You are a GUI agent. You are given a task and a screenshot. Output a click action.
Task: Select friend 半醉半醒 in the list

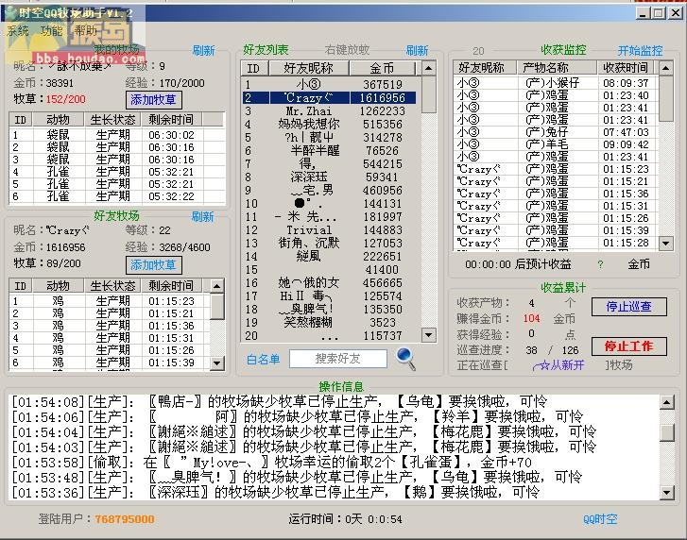point(329,150)
